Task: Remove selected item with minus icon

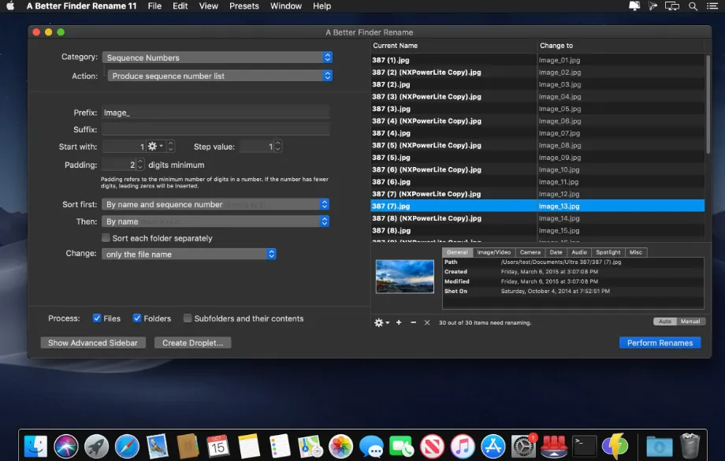Action: [413, 322]
